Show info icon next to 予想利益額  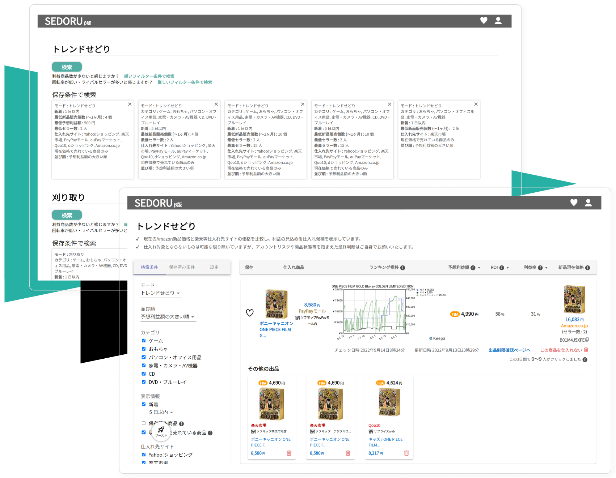click(x=473, y=268)
